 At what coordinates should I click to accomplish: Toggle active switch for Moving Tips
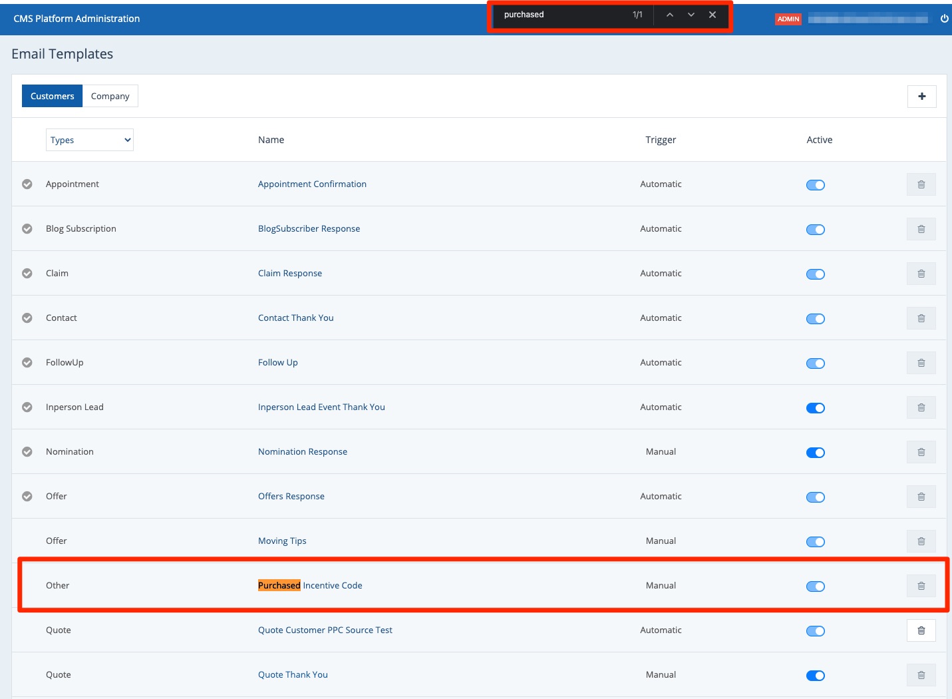tap(815, 542)
